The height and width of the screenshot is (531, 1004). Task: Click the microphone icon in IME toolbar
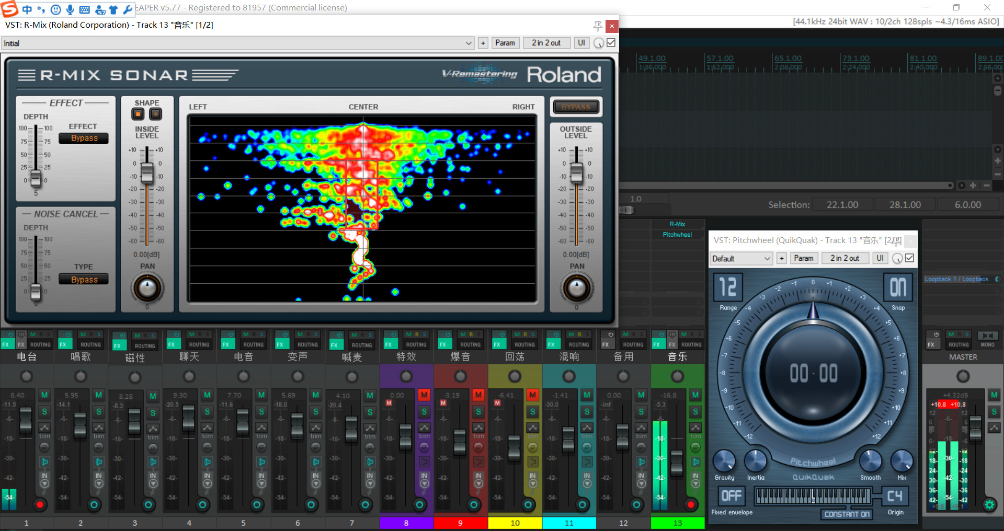pos(70,9)
